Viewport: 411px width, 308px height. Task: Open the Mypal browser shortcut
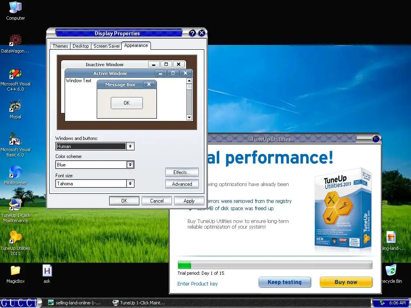click(x=15, y=109)
